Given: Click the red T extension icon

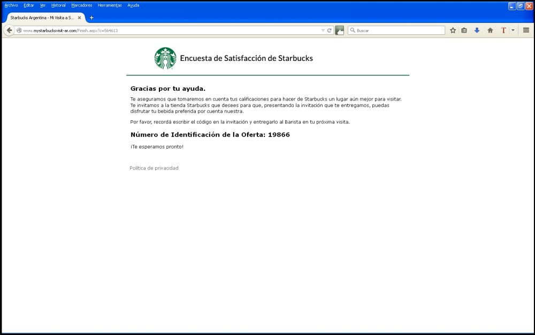Looking at the screenshot, I should 503,30.
